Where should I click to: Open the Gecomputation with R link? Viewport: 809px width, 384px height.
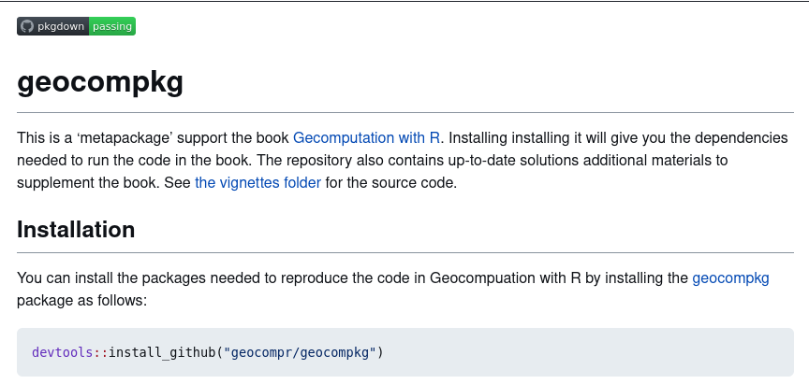pos(366,137)
